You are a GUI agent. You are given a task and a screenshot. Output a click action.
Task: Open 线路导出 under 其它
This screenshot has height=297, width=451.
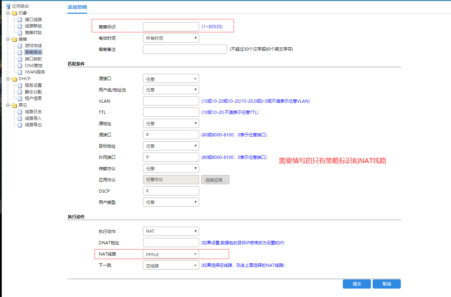tap(33, 125)
